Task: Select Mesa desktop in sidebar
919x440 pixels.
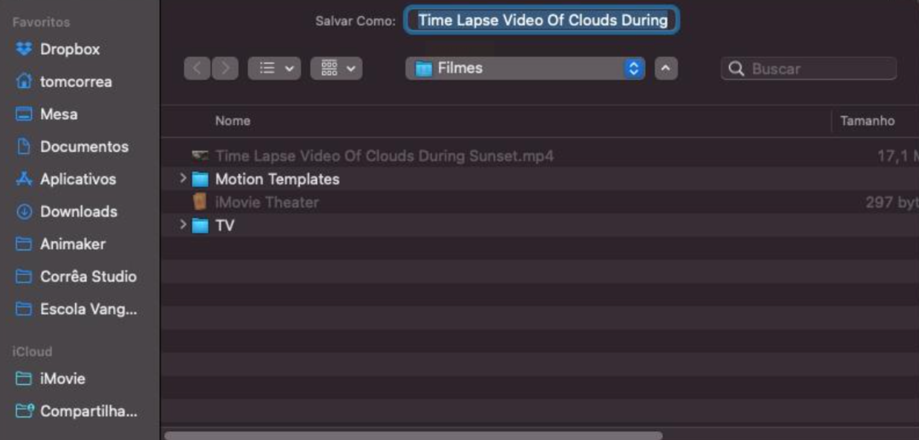Action: [x=58, y=114]
